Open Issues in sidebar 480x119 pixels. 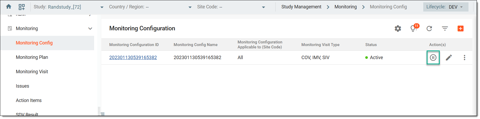click(22, 86)
